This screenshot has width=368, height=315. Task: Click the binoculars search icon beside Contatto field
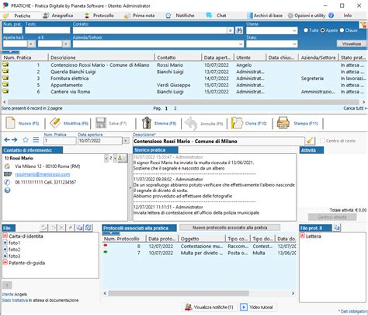[x=239, y=30]
